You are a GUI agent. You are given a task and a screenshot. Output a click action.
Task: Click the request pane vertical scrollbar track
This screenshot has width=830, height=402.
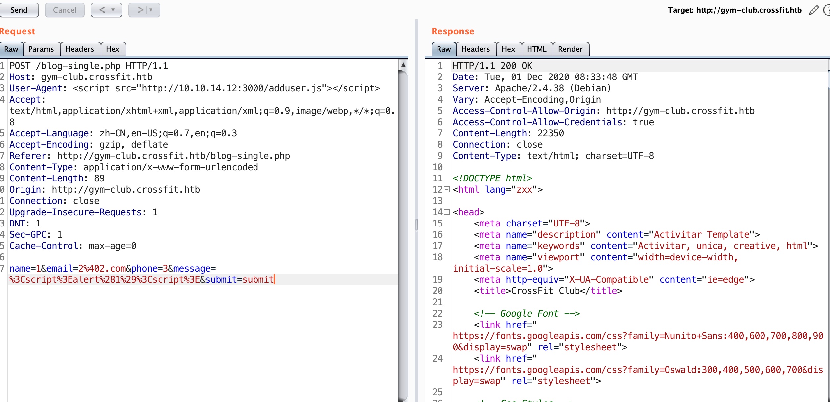coord(403,232)
